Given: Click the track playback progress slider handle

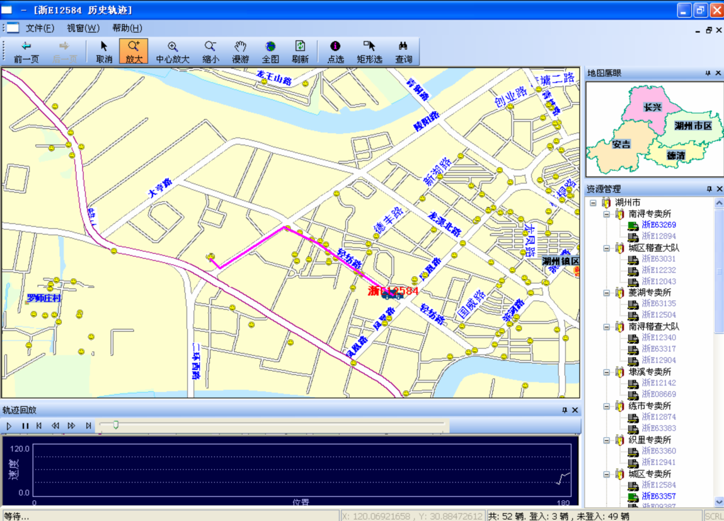Looking at the screenshot, I should click(115, 426).
